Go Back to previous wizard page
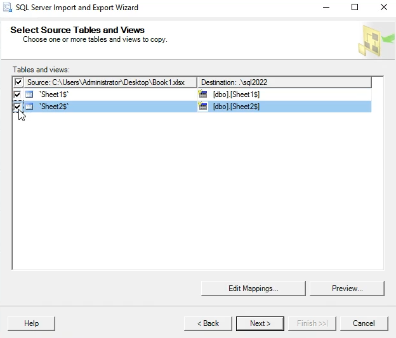 click(x=208, y=323)
